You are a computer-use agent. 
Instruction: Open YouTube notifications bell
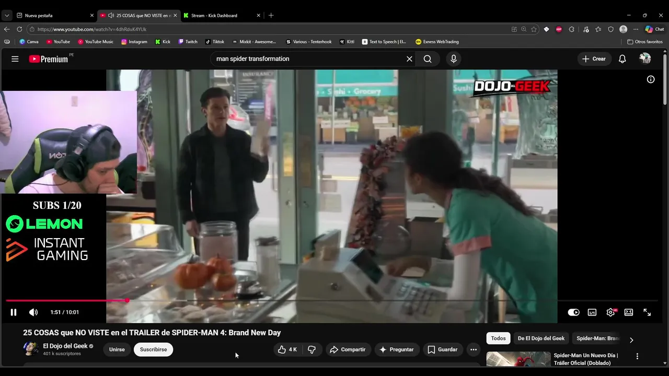[622, 59]
